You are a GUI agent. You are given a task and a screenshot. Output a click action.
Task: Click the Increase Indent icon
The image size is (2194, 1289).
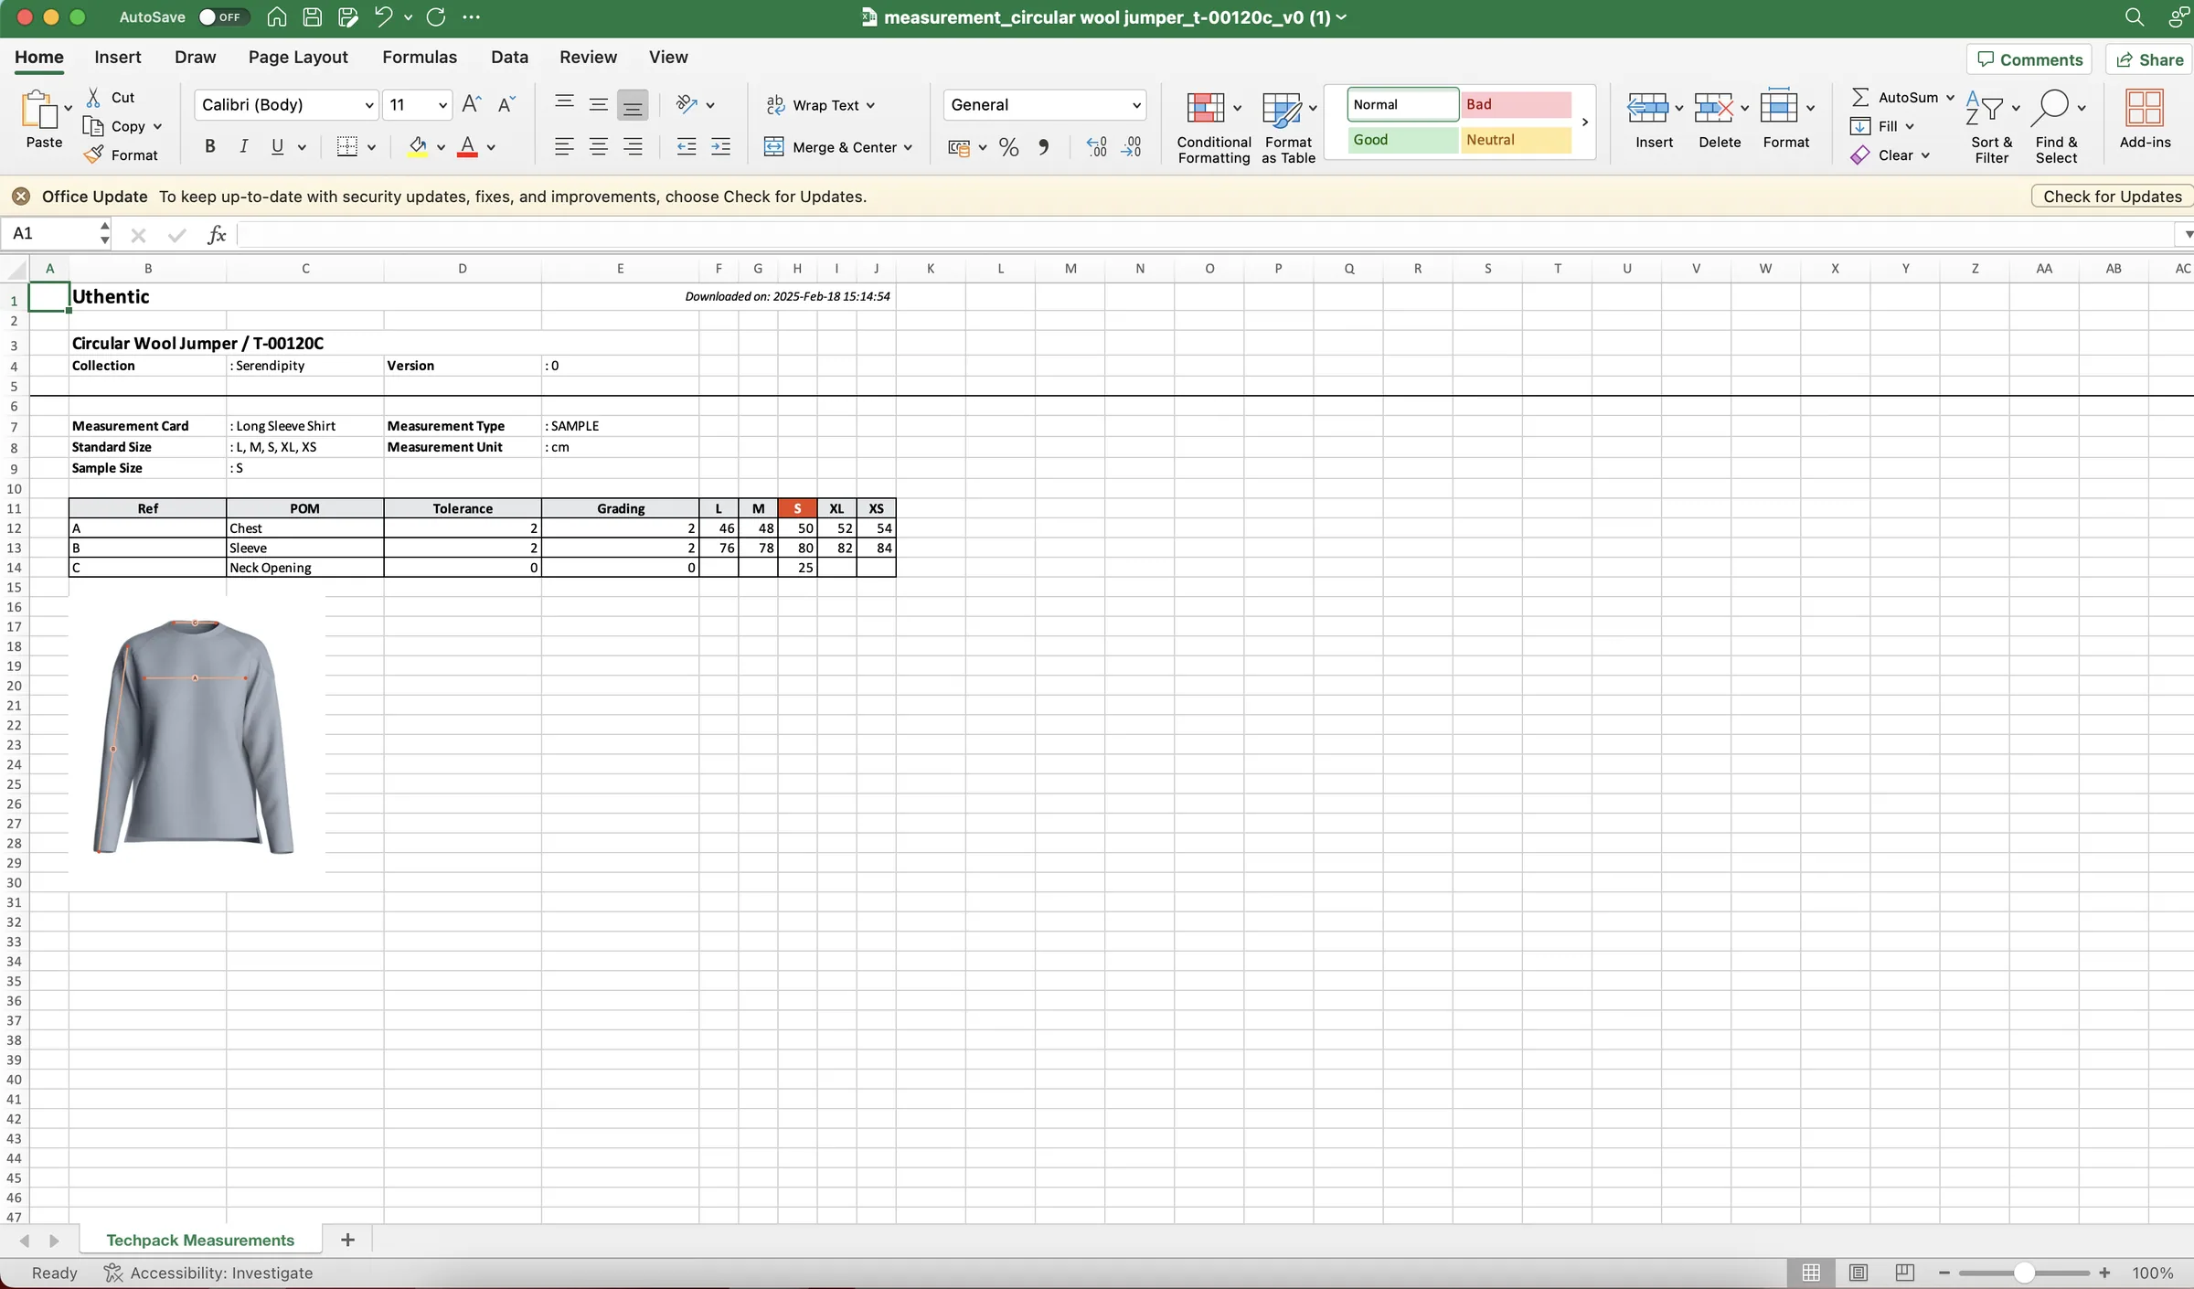pyautogui.click(x=720, y=146)
